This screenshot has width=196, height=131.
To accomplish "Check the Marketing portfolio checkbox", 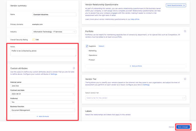I will click(x=87, y=51).
